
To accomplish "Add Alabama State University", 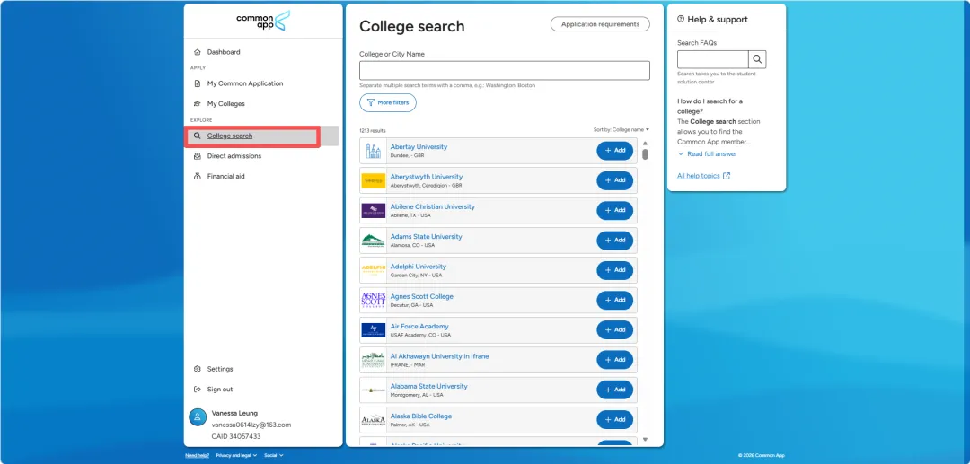I will [x=615, y=390].
